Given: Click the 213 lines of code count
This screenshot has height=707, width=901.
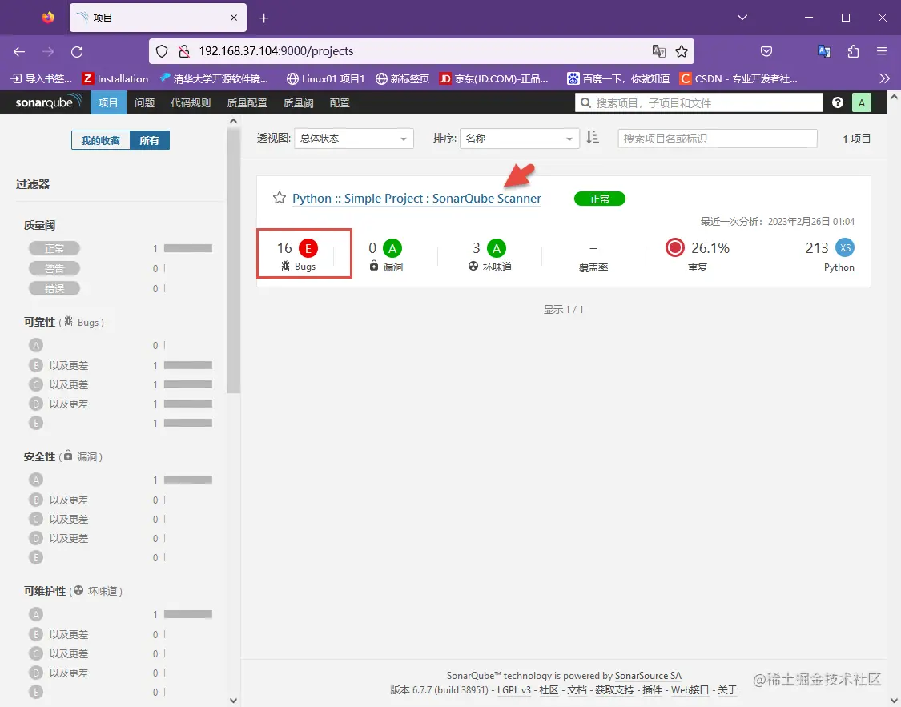Looking at the screenshot, I should click(817, 247).
